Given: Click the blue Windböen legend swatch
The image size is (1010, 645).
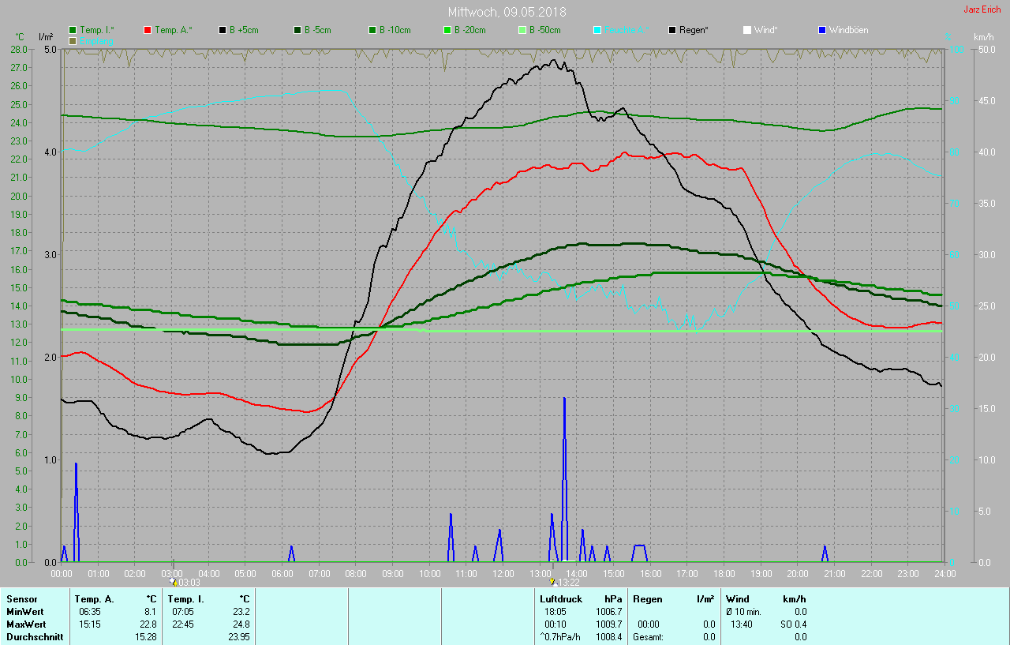Looking at the screenshot, I should click(x=822, y=30).
